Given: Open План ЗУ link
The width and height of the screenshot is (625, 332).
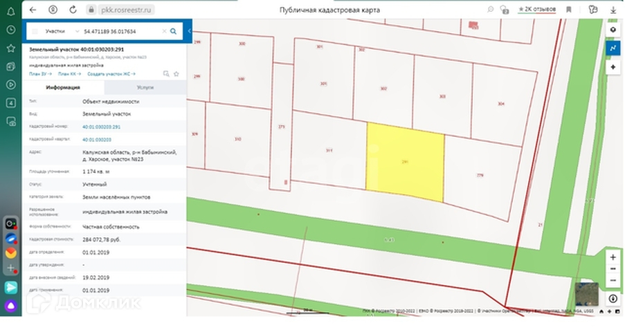Looking at the screenshot, I should (40, 74).
